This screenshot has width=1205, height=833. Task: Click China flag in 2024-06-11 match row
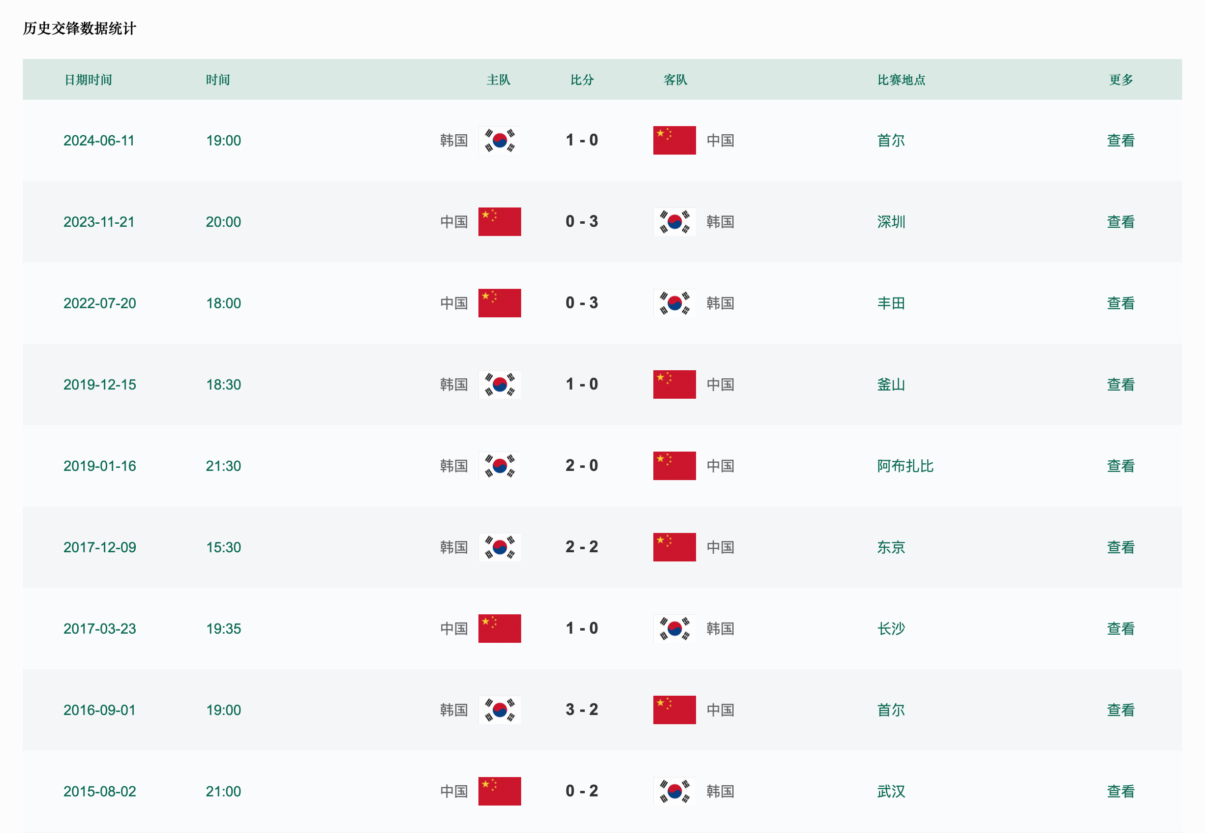[x=674, y=140]
